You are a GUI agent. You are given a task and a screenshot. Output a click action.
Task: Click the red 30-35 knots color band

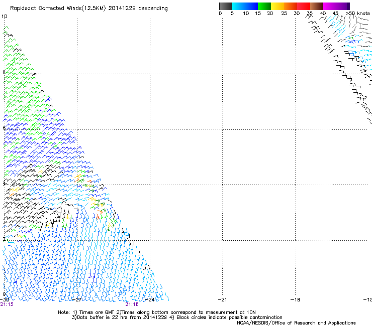pos(304,6)
